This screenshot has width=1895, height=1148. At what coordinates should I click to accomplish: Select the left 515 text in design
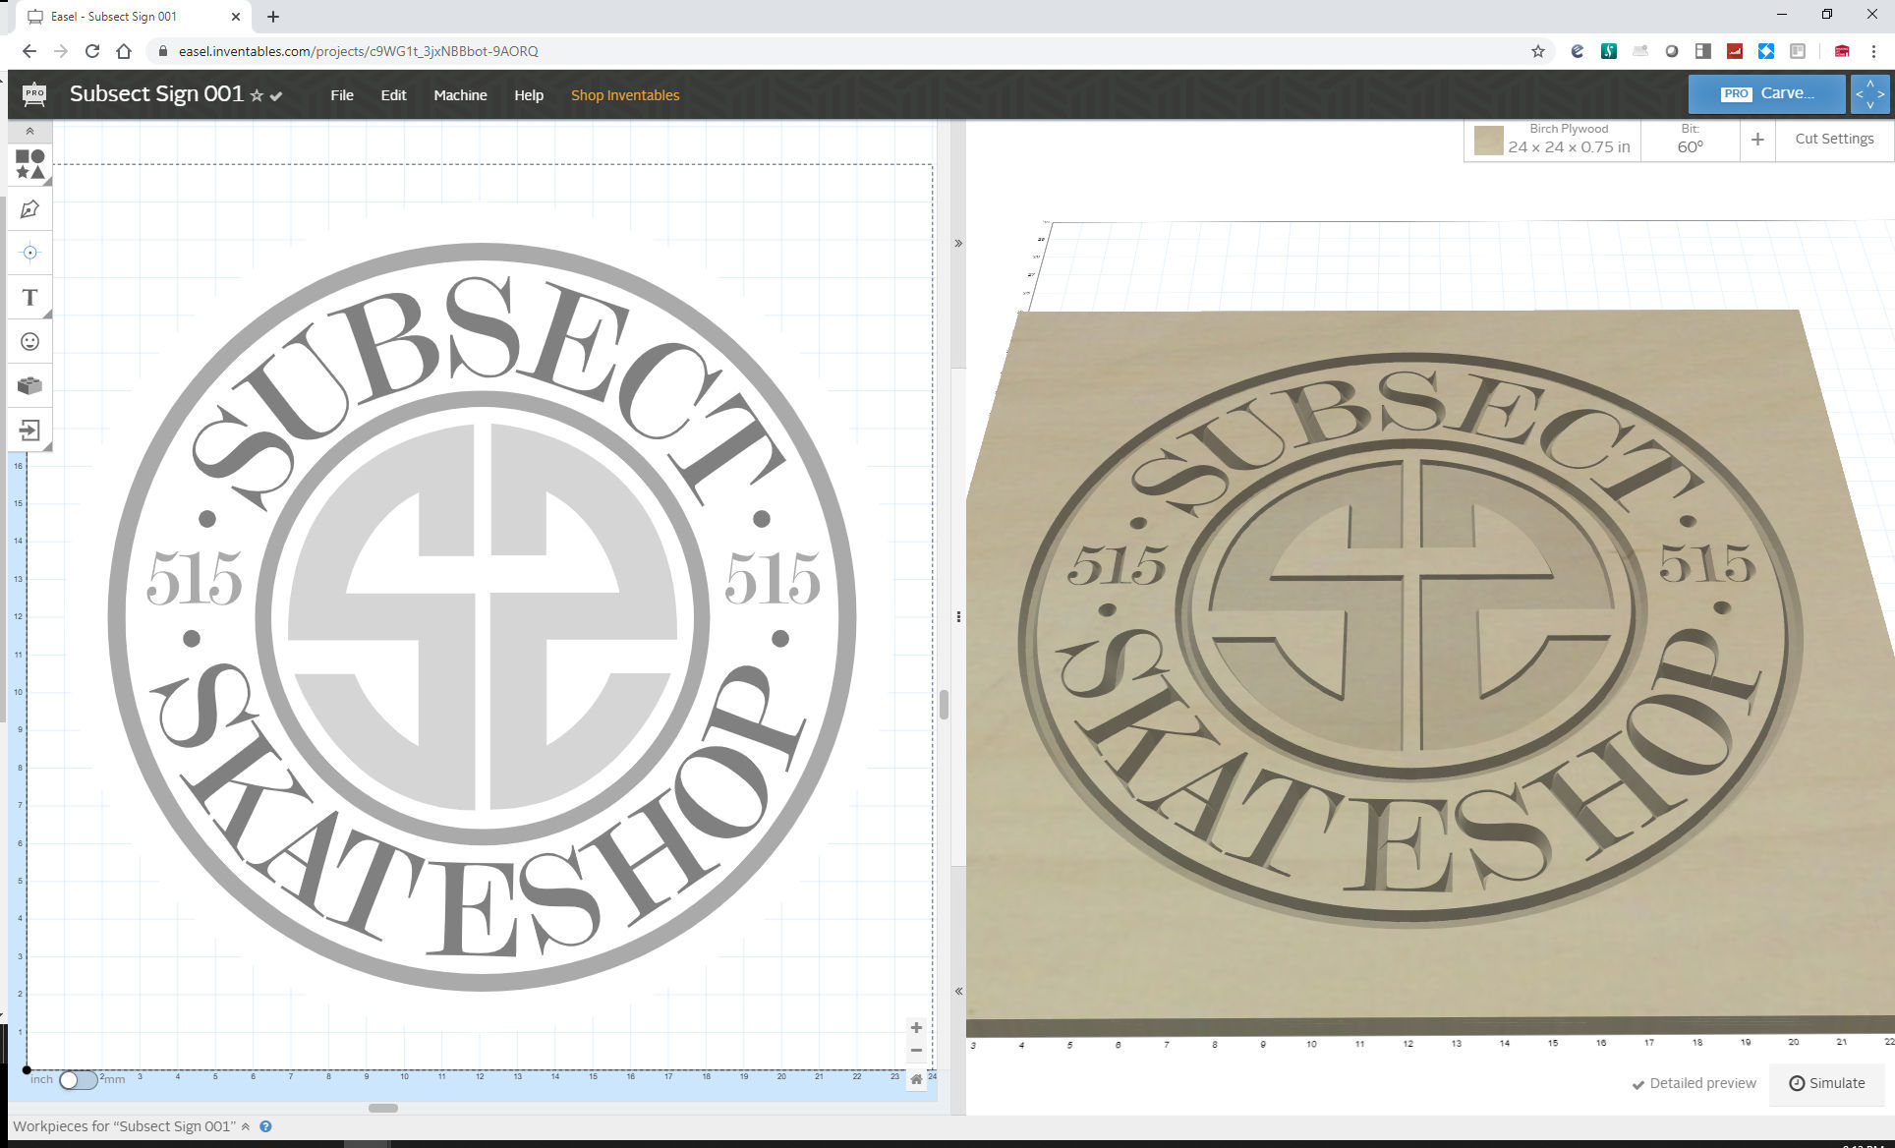tap(194, 578)
